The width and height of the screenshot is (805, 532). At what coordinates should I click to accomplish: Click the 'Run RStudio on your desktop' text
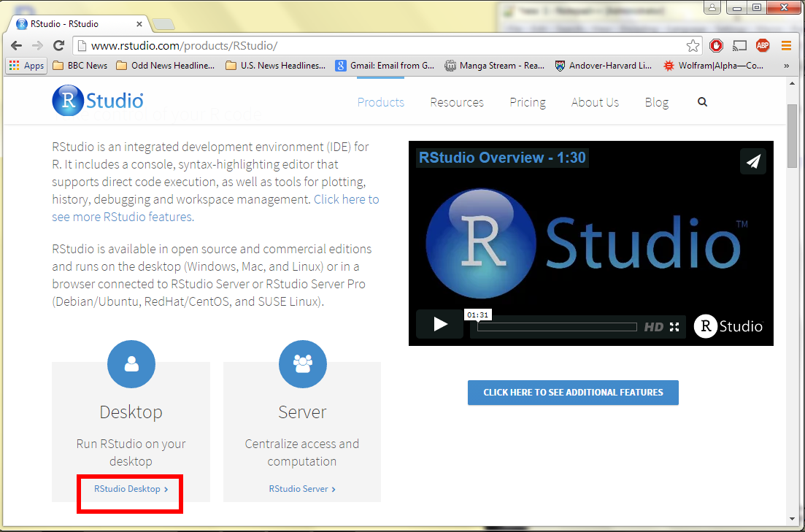click(x=131, y=452)
